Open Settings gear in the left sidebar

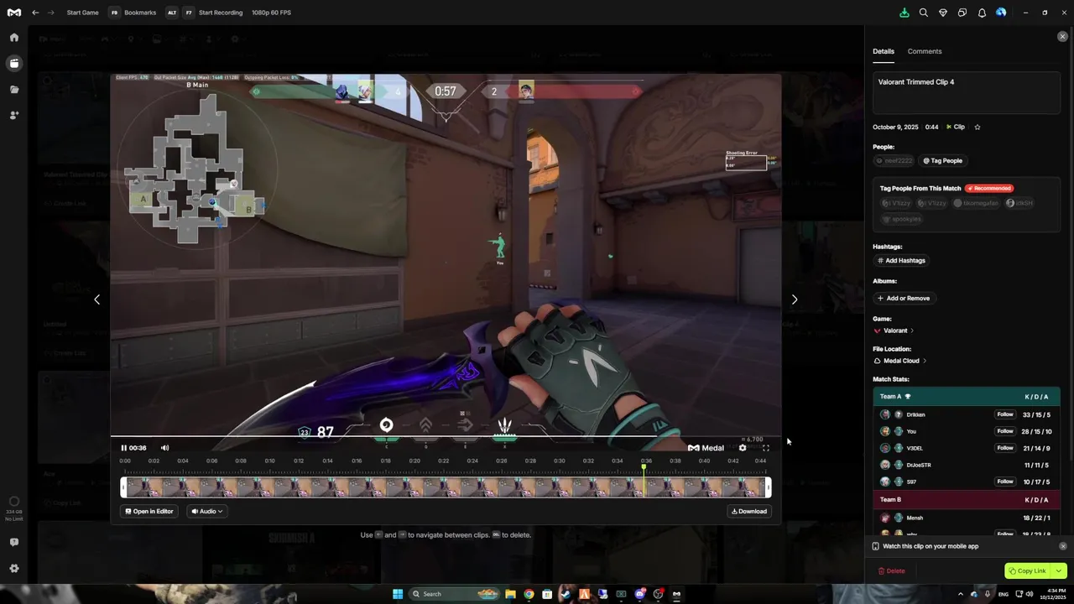(14, 568)
